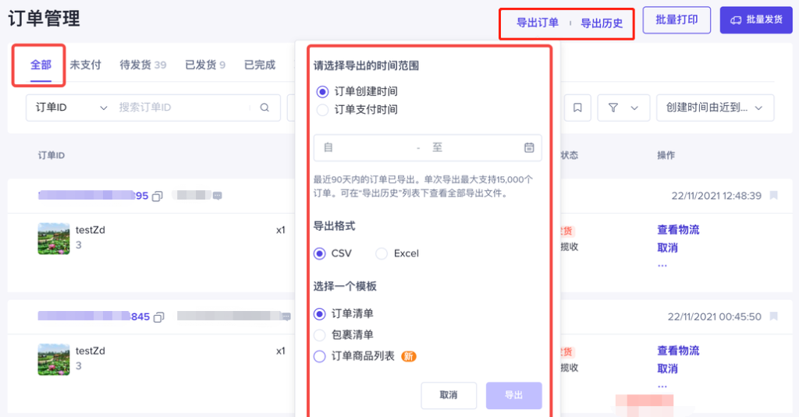The height and width of the screenshot is (417, 799).
Task: Open the funnel filter dropdown
Action: pos(623,108)
